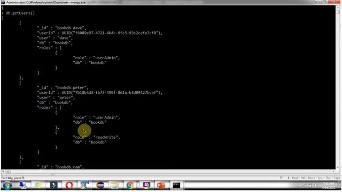
Task: Click the Sync indicator in status bar
Action: pyautogui.click(x=321, y=178)
